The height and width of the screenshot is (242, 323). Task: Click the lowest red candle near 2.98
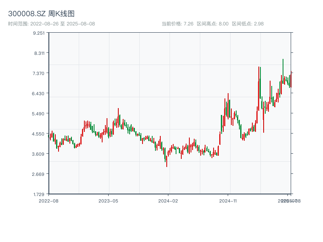pos(167,161)
